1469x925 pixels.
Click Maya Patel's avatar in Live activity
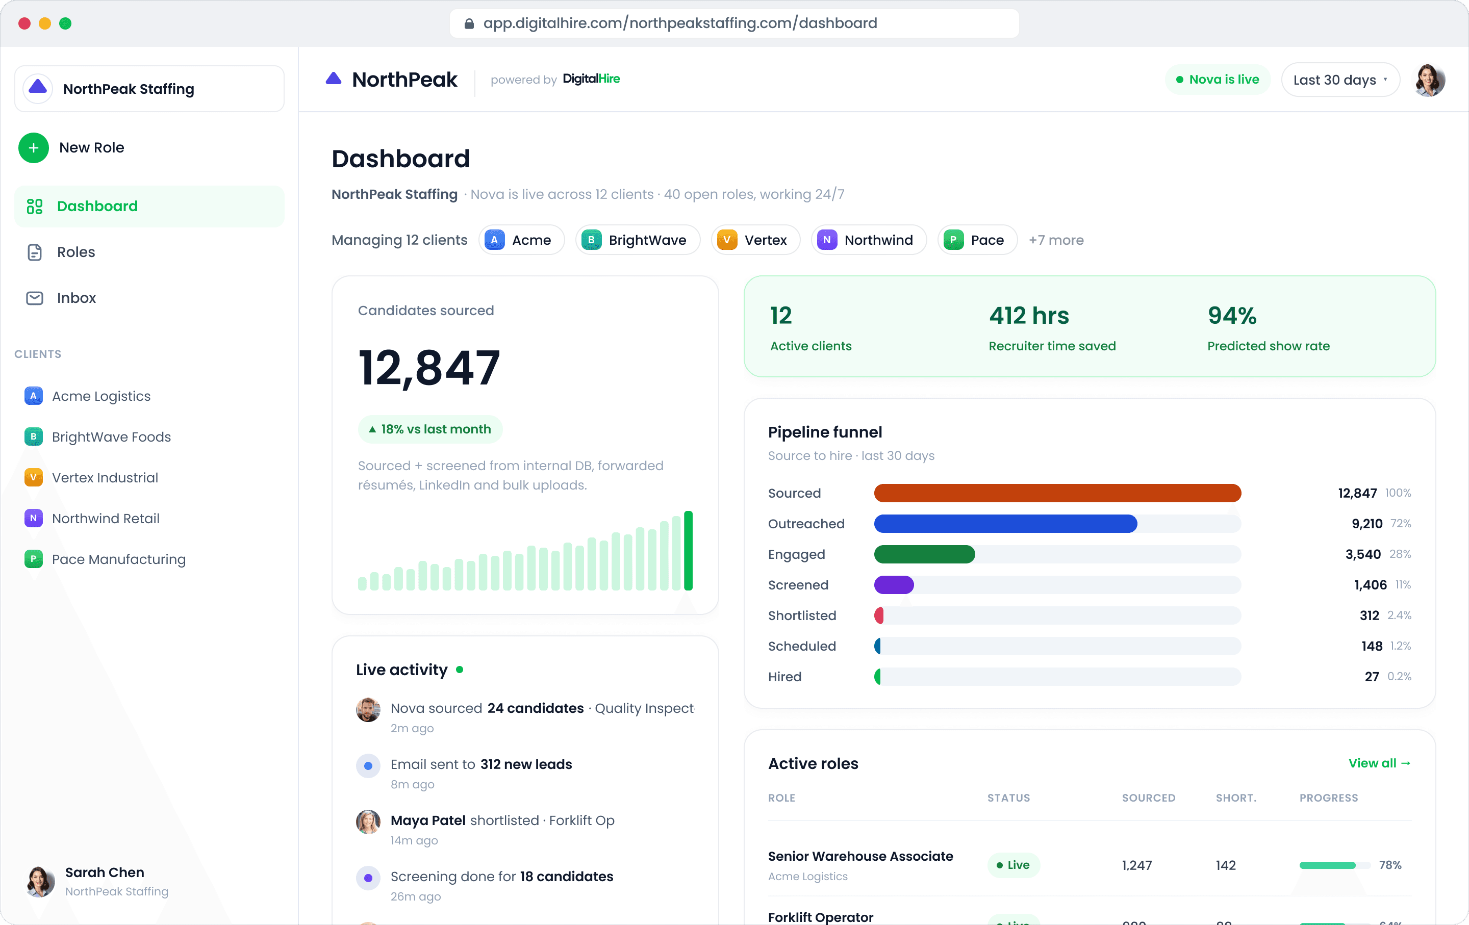coord(368,822)
